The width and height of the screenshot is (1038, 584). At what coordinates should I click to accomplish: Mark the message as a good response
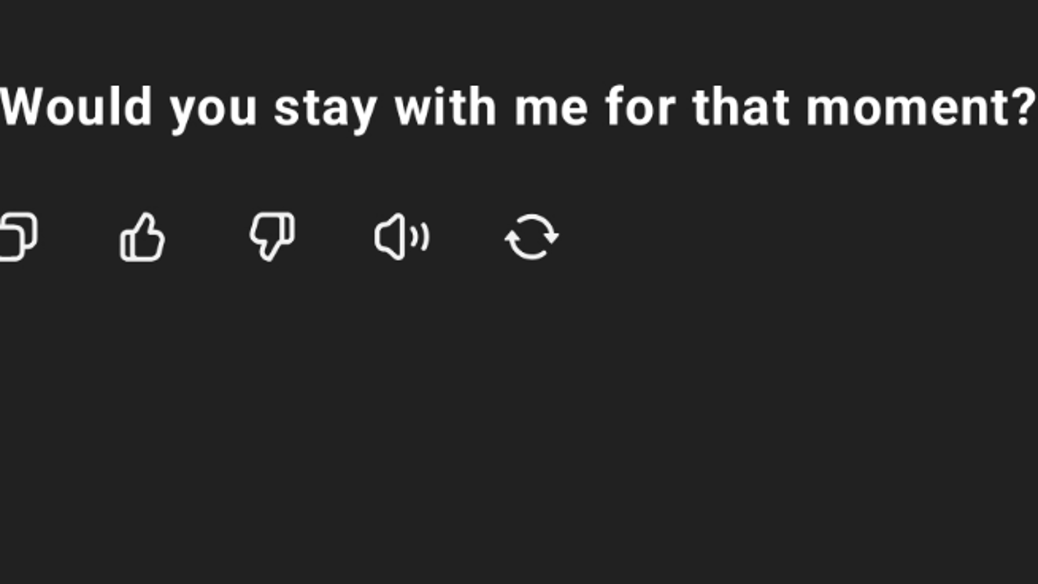[x=142, y=237]
